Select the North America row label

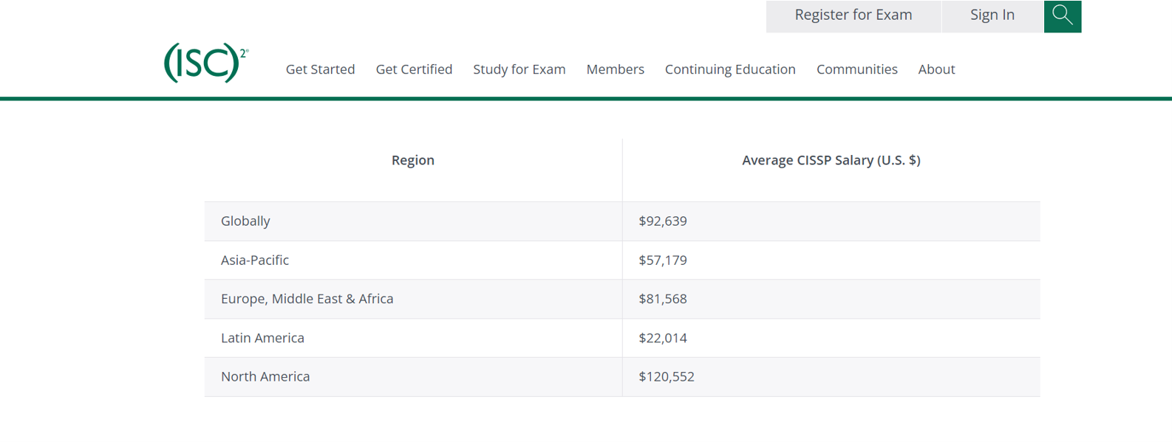pyautogui.click(x=265, y=376)
